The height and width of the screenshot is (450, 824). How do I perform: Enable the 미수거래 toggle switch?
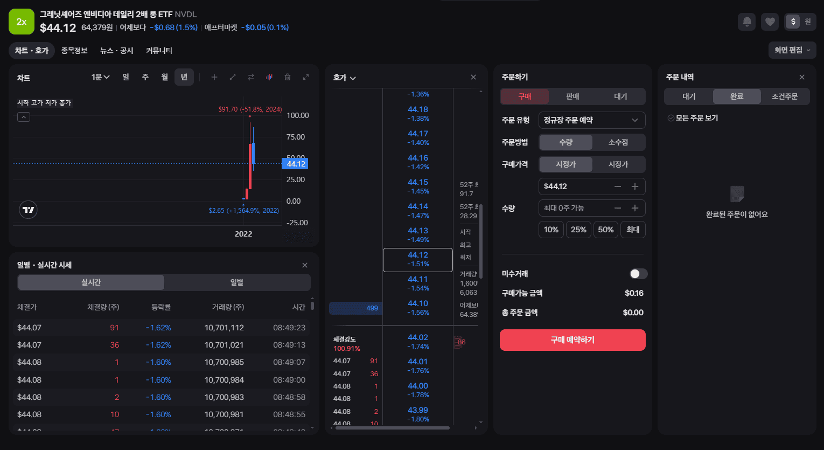click(638, 274)
